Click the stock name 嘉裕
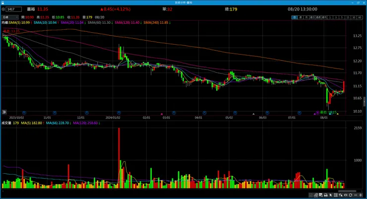The width and height of the screenshot is (367, 199). (x=31, y=9)
